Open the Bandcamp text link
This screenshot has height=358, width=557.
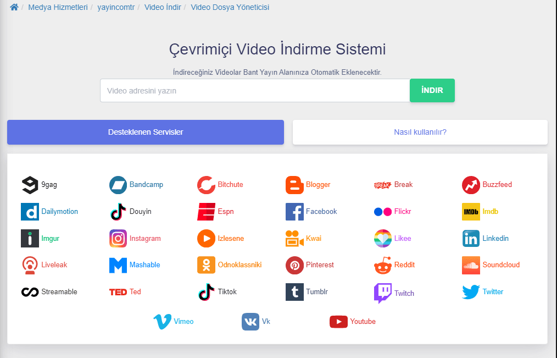tap(146, 185)
